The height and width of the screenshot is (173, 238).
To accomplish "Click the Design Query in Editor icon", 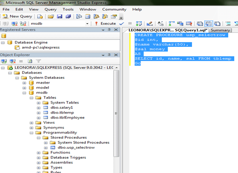I will click(150, 24).
